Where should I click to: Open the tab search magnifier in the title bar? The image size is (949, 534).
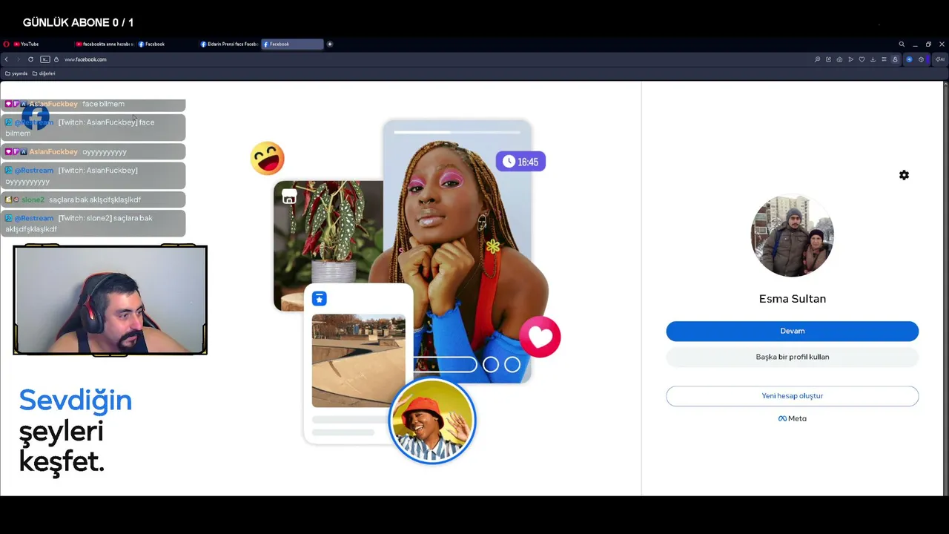[x=902, y=44]
